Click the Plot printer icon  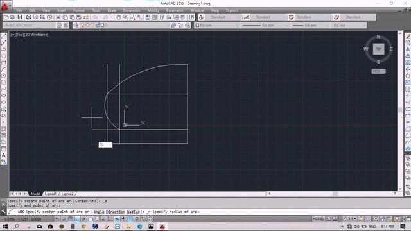[28, 17]
